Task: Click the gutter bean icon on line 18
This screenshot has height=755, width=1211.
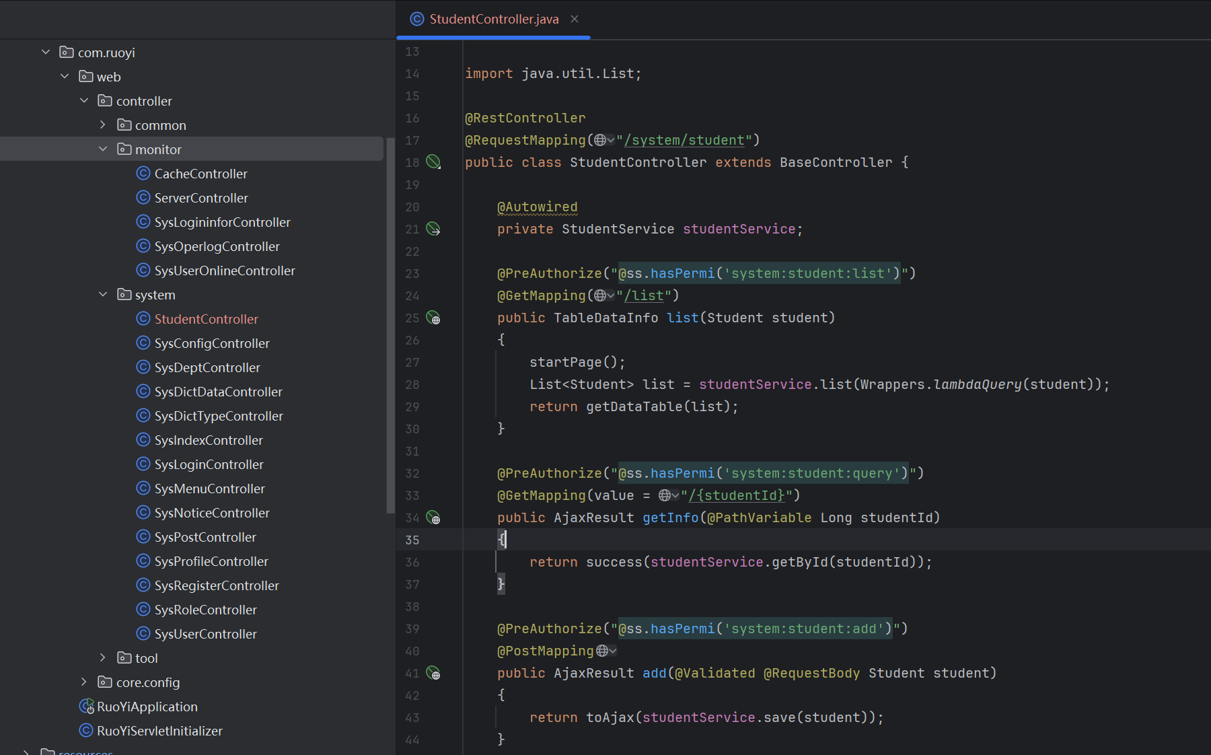Action: 433,161
